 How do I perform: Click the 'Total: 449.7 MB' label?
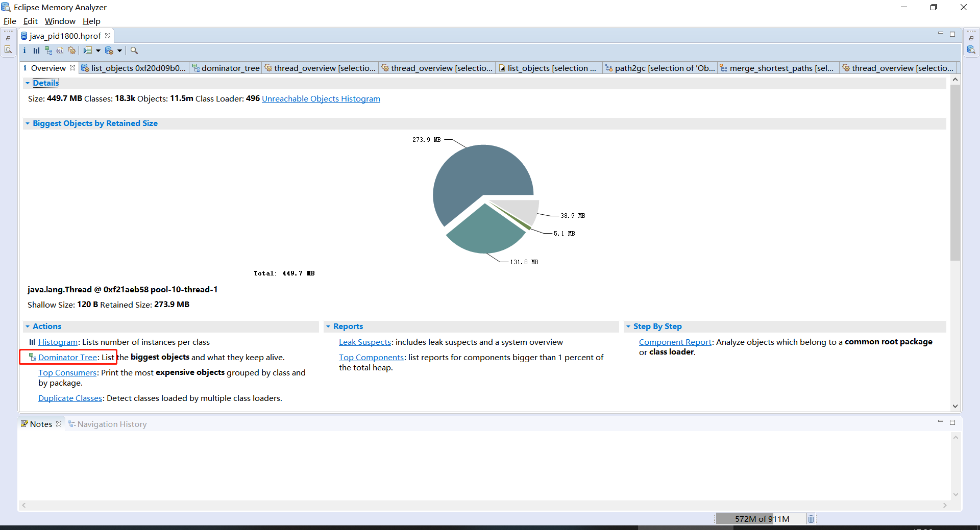coord(284,273)
